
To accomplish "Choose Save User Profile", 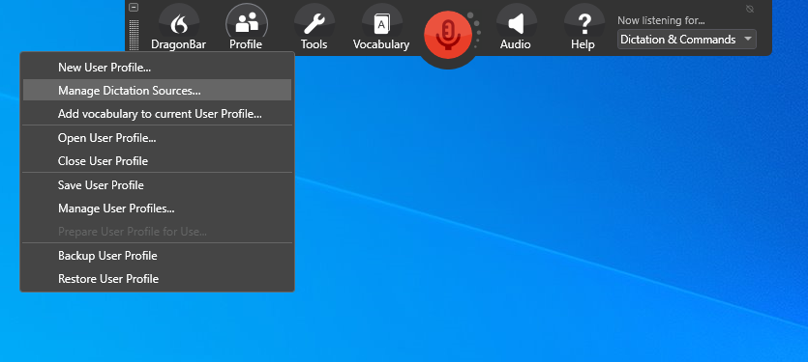I will tap(157, 185).
